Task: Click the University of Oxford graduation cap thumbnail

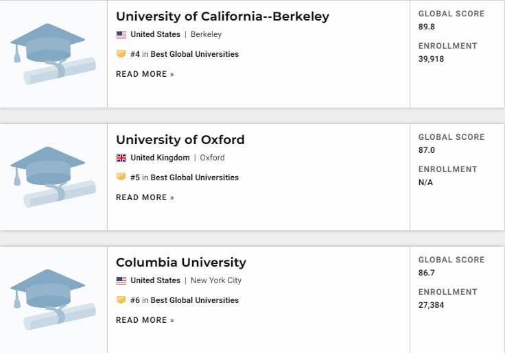Action: click(53, 177)
